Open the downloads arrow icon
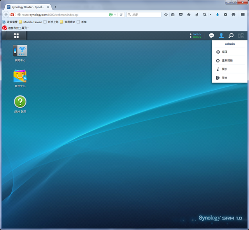This screenshot has width=249, height=230. (x=217, y=15)
